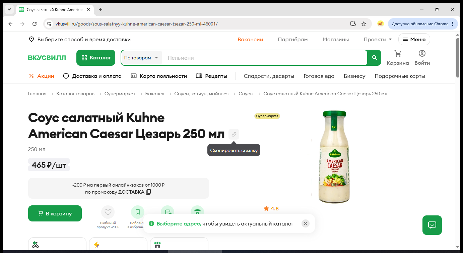Click the 4.8 star rating
463x253 pixels.
point(271,209)
